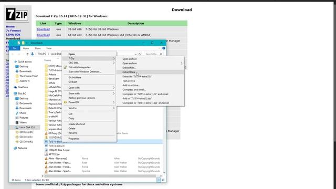Screen dimensions: 336x189
Task: Open LZMA SDK link in site sidebar
Action: [13, 35]
